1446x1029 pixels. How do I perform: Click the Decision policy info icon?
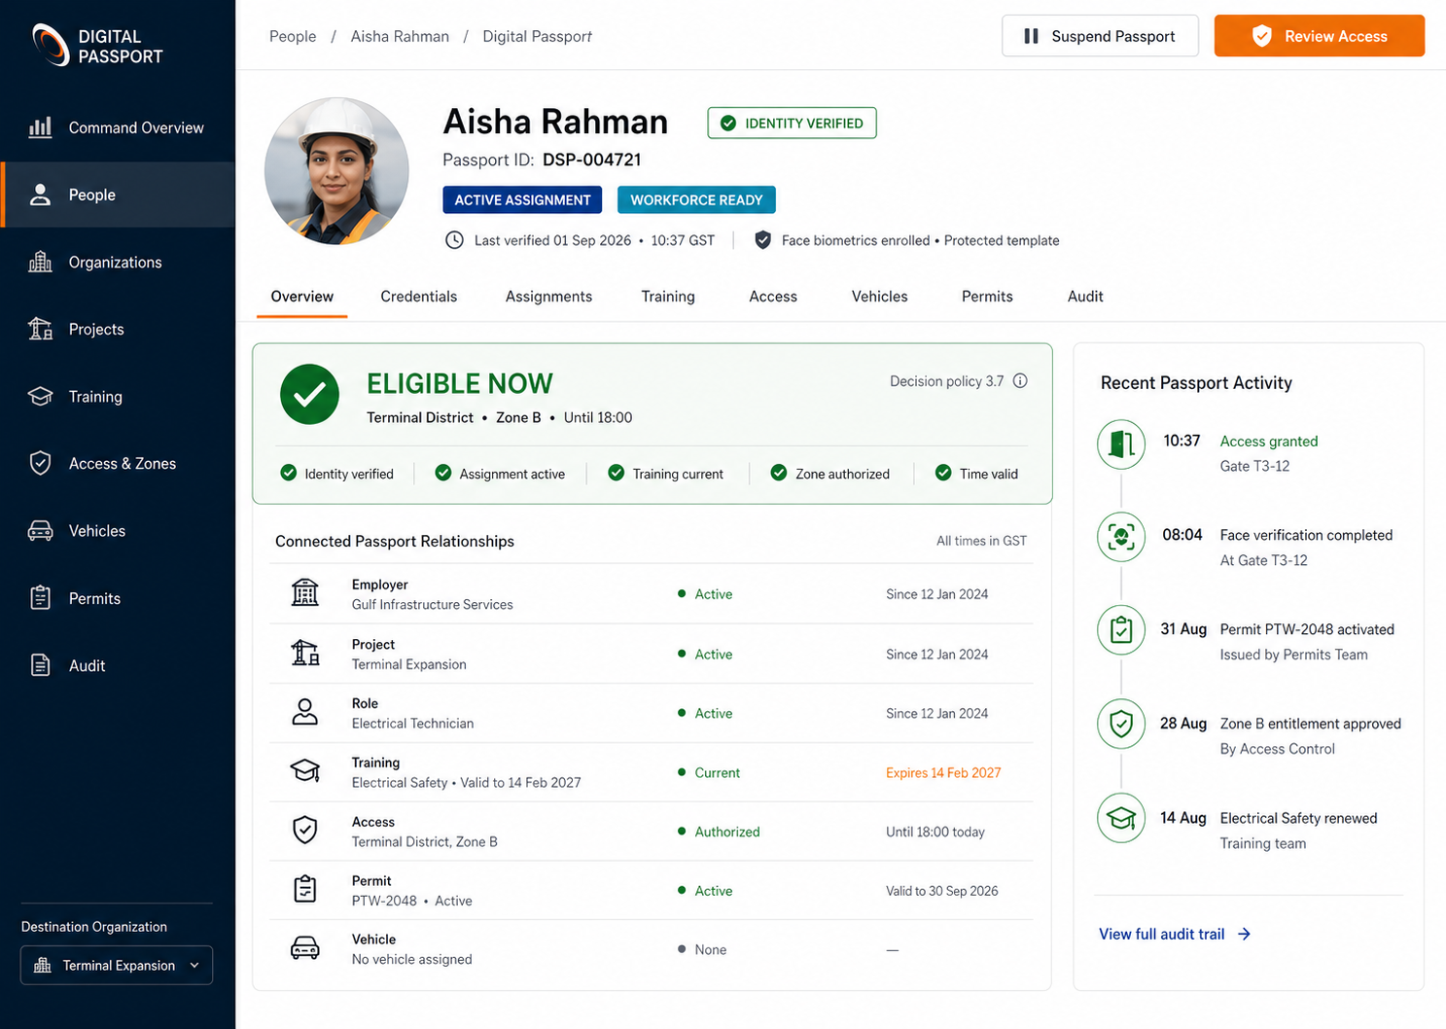point(1020,381)
